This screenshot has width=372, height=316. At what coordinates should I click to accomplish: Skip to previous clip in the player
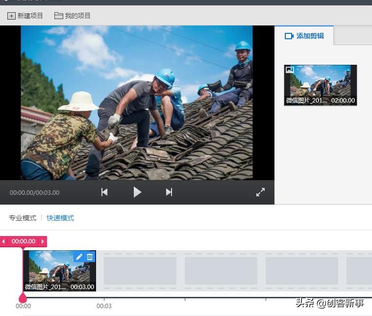click(x=104, y=192)
